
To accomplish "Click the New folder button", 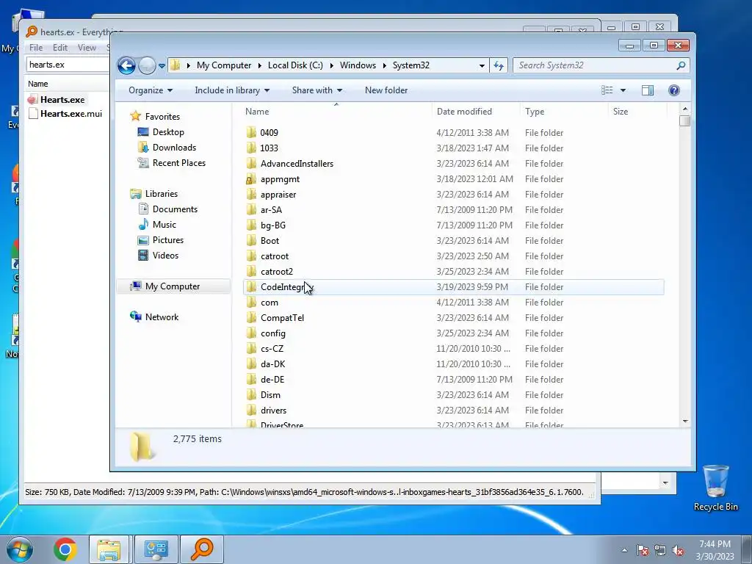I will pyautogui.click(x=386, y=90).
